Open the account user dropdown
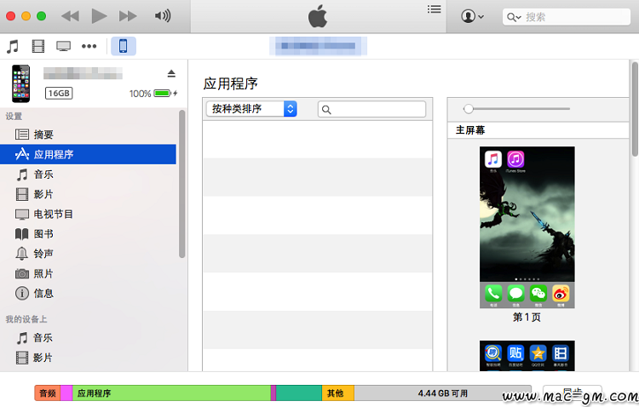This screenshot has width=639, height=407. pyautogui.click(x=472, y=16)
